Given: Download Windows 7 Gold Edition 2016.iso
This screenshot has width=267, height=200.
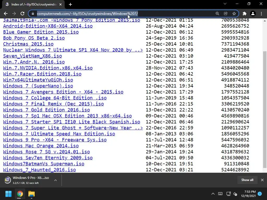Looking at the screenshot, I should (x=46, y=110).
